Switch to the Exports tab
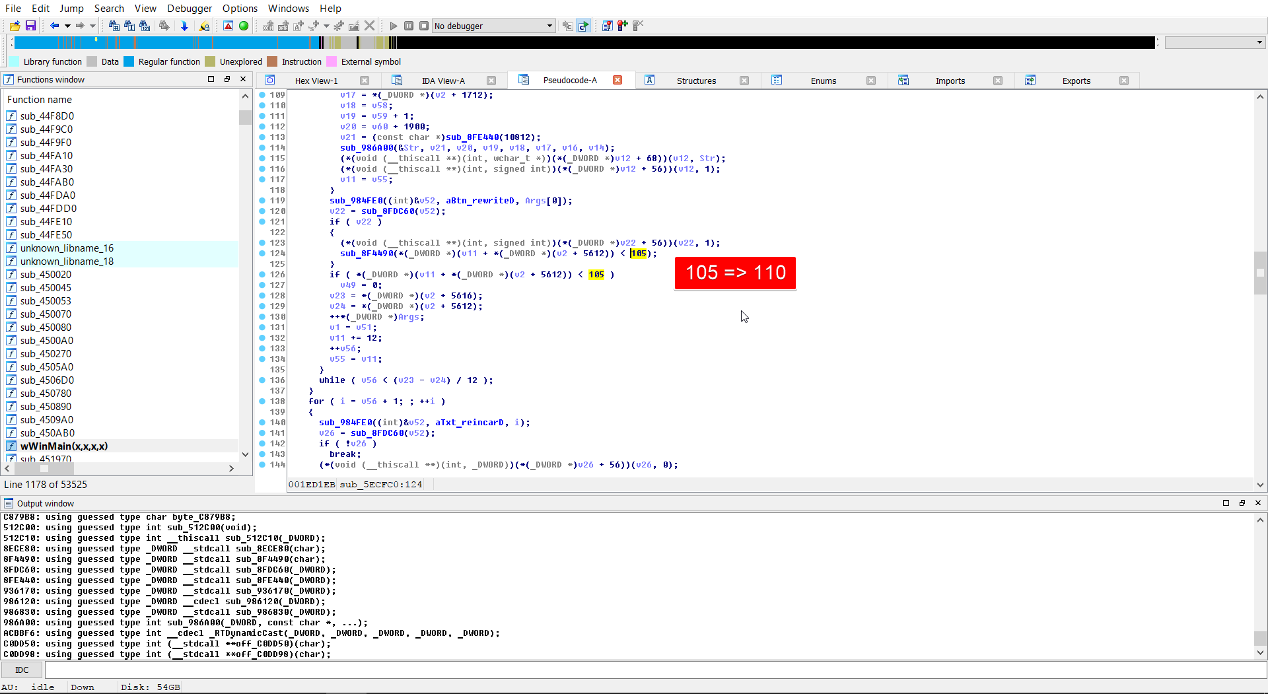Image resolution: width=1268 pixels, height=694 pixels. (x=1076, y=81)
